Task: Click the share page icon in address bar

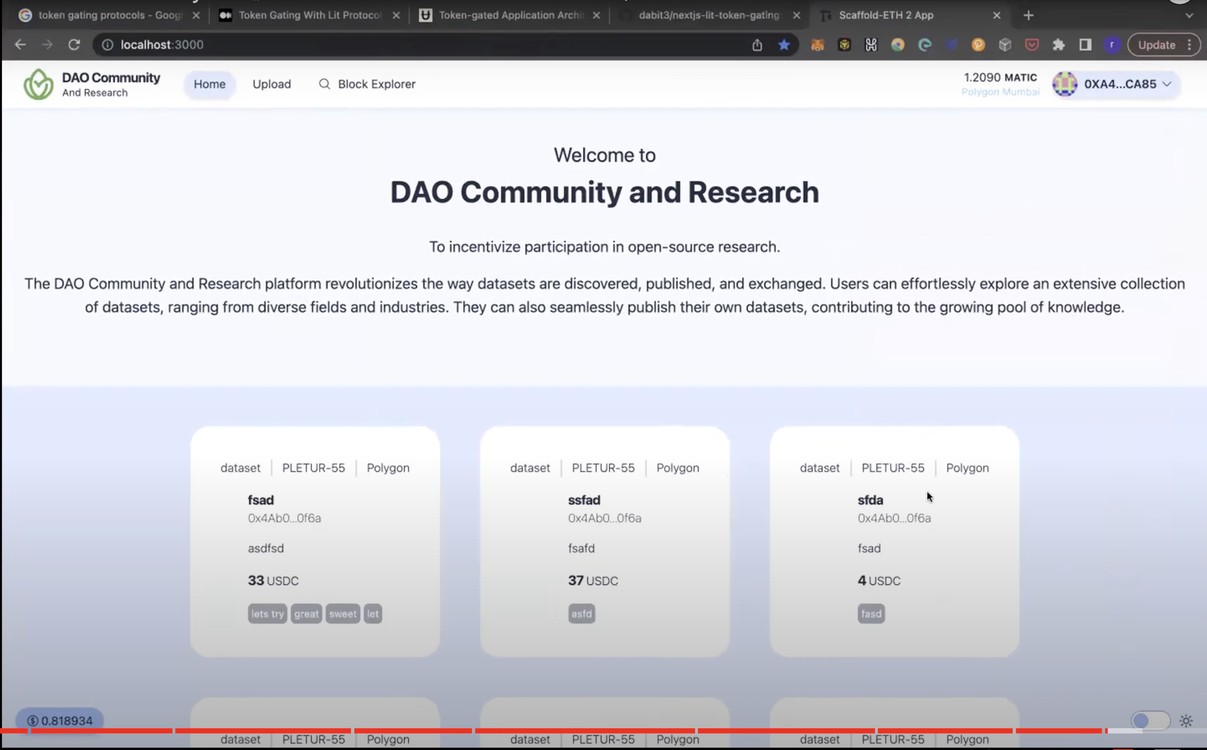Action: pyautogui.click(x=757, y=45)
